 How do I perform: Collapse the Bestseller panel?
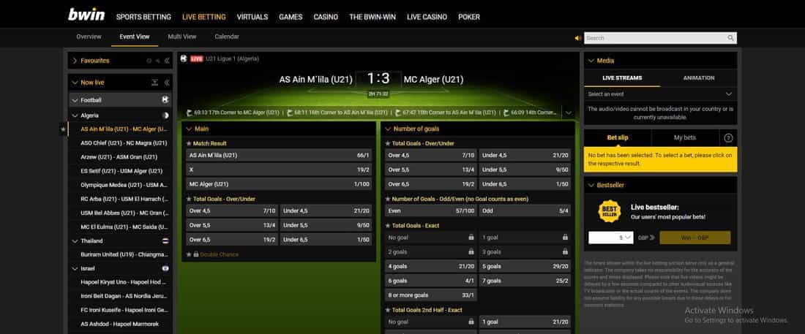pyautogui.click(x=591, y=185)
